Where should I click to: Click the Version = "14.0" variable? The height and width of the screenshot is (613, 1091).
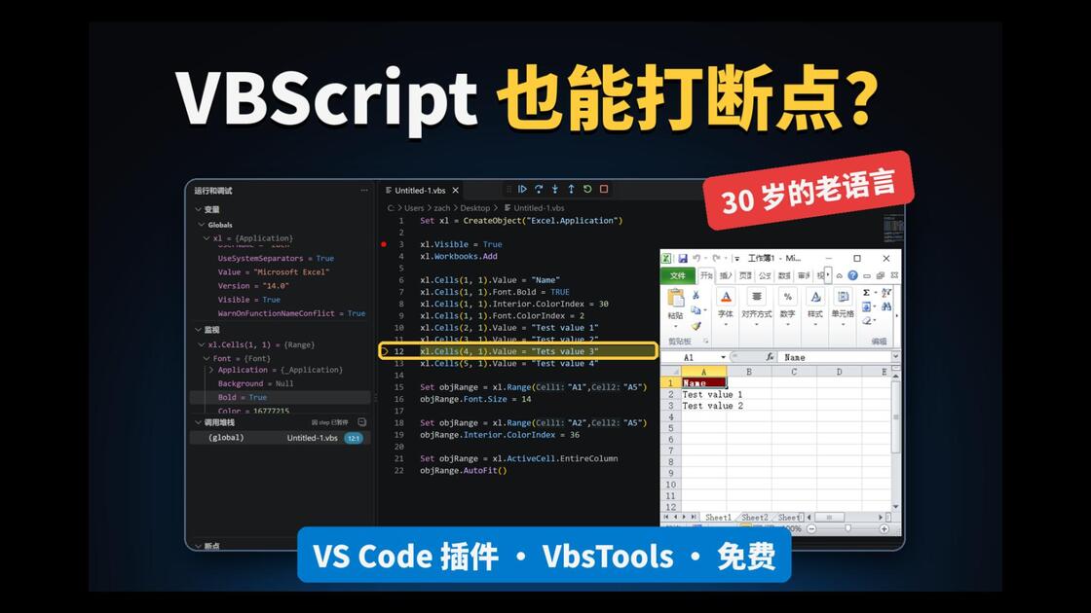(x=253, y=286)
